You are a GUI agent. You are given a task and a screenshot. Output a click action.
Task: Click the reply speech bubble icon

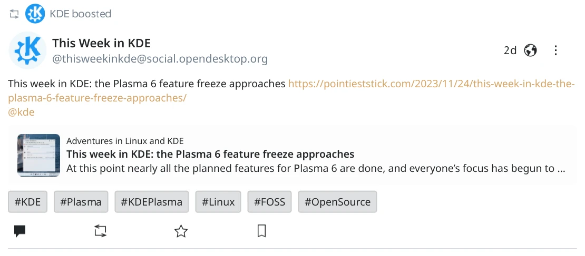(20, 231)
